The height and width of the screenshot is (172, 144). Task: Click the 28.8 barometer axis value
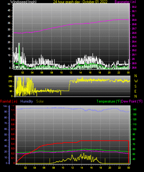(x=134, y=68)
